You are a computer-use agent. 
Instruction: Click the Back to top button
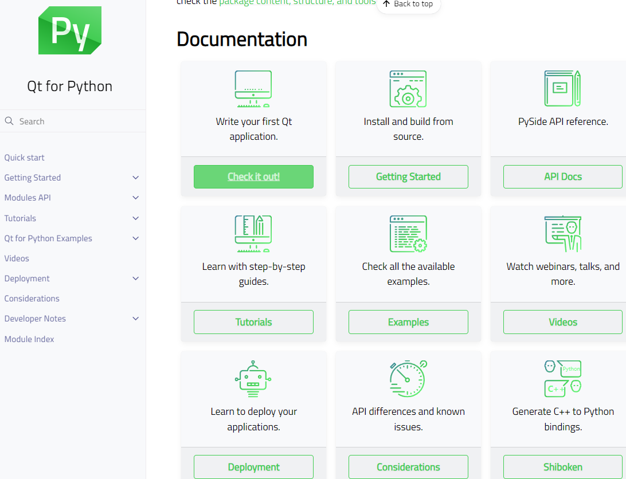[408, 5]
